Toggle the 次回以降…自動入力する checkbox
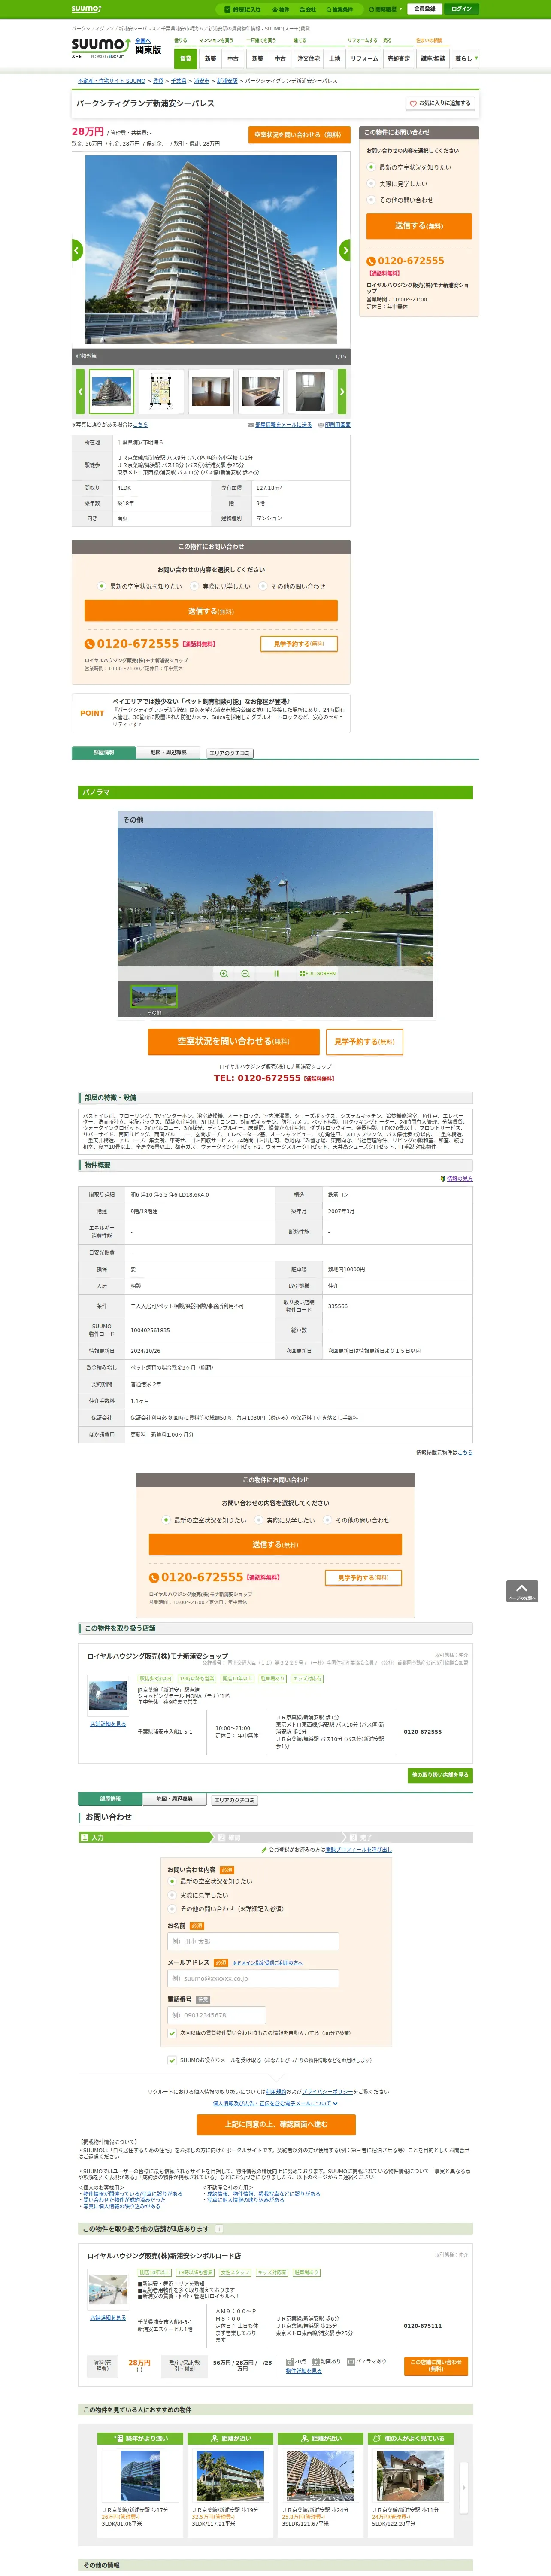 [173, 2032]
